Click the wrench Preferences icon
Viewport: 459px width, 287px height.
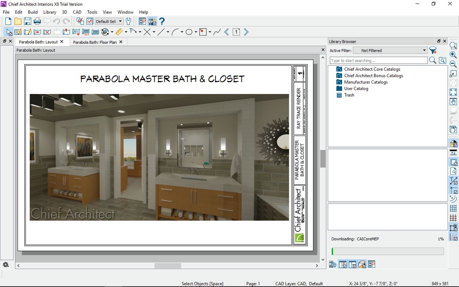(128, 21)
